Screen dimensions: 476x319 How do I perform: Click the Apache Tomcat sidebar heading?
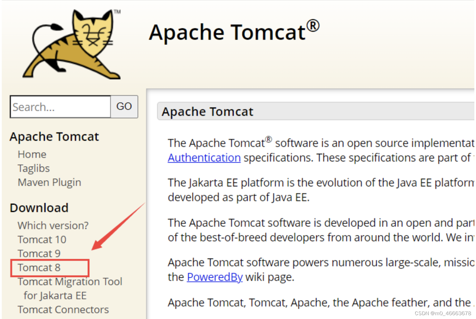pos(54,137)
